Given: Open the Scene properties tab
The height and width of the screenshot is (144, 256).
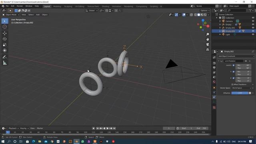Looking at the screenshot, I should (x=214, y=77).
